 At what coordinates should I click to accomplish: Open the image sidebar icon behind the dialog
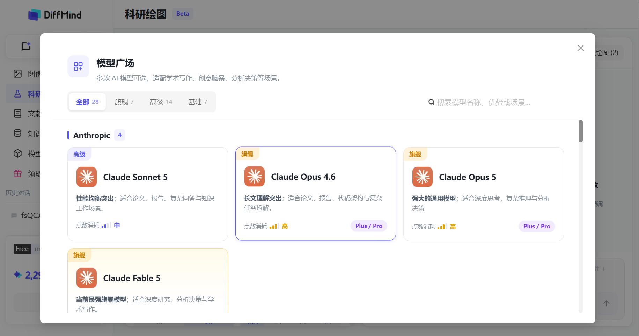tap(18, 73)
